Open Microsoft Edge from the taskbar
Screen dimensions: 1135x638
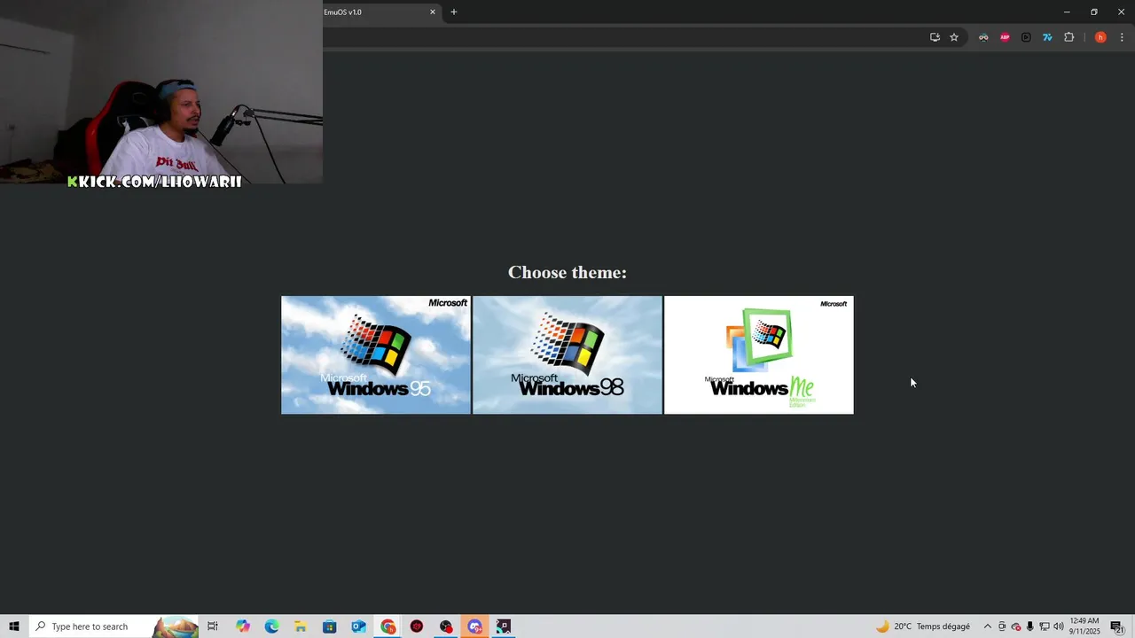click(x=271, y=626)
